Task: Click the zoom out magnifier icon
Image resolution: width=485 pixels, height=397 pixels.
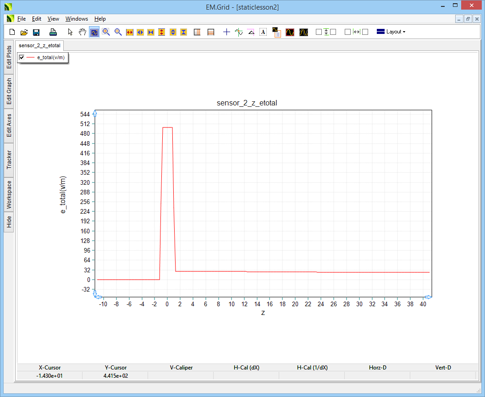Action: [x=118, y=32]
